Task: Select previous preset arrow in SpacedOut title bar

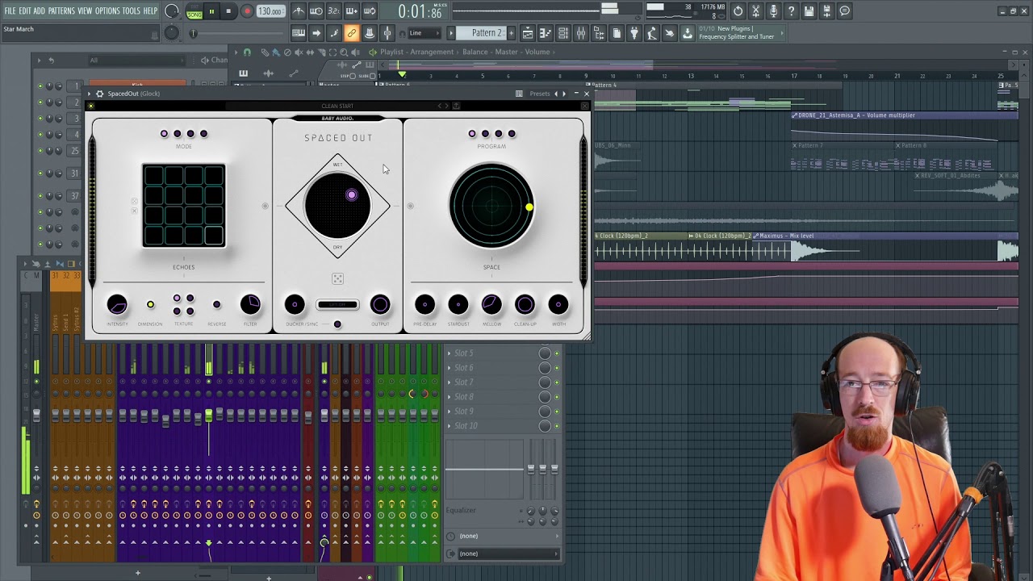Action: [x=556, y=94]
